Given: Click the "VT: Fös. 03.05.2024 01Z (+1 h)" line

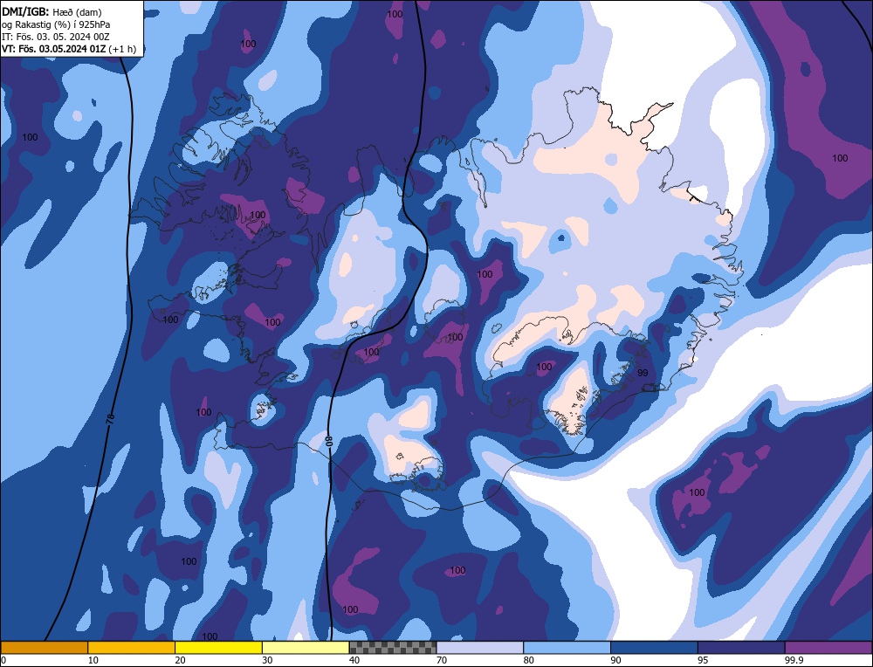Looking at the screenshot, I should (x=69, y=49).
